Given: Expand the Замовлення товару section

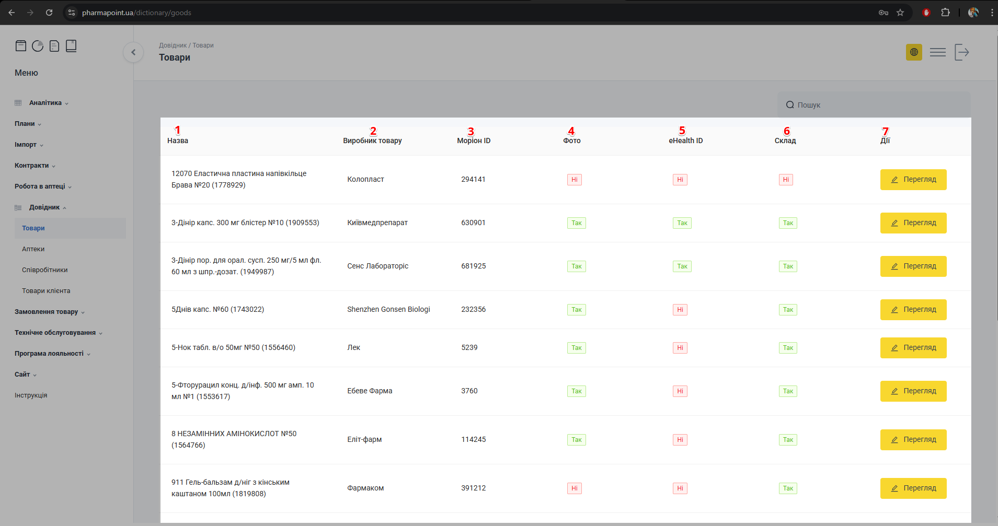Looking at the screenshot, I should tap(47, 312).
